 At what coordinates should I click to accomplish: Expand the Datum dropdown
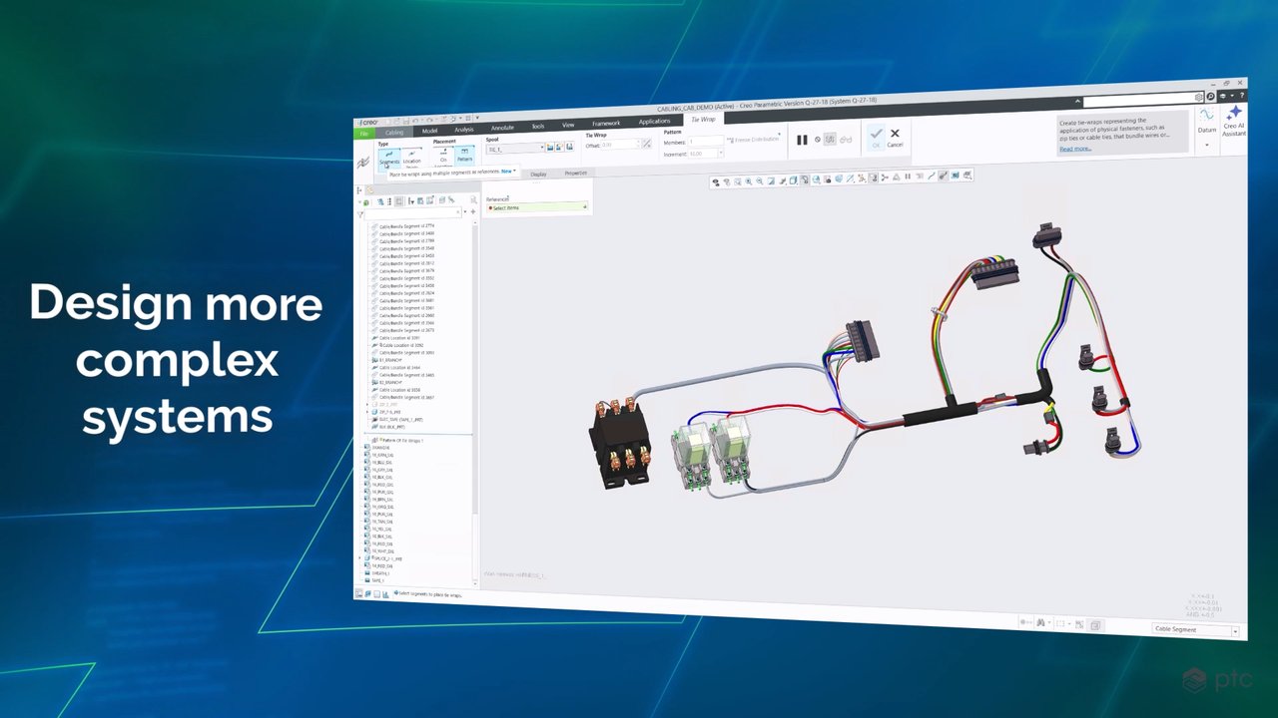pyautogui.click(x=1207, y=145)
